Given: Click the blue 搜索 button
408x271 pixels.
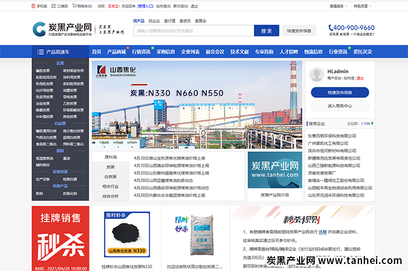Looking at the screenshot, I should click(x=266, y=31).
